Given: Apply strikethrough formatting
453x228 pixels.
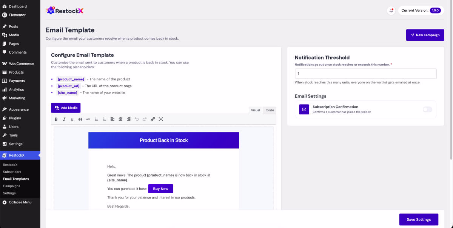Looking at the screenshot, I should coord(88,119).
